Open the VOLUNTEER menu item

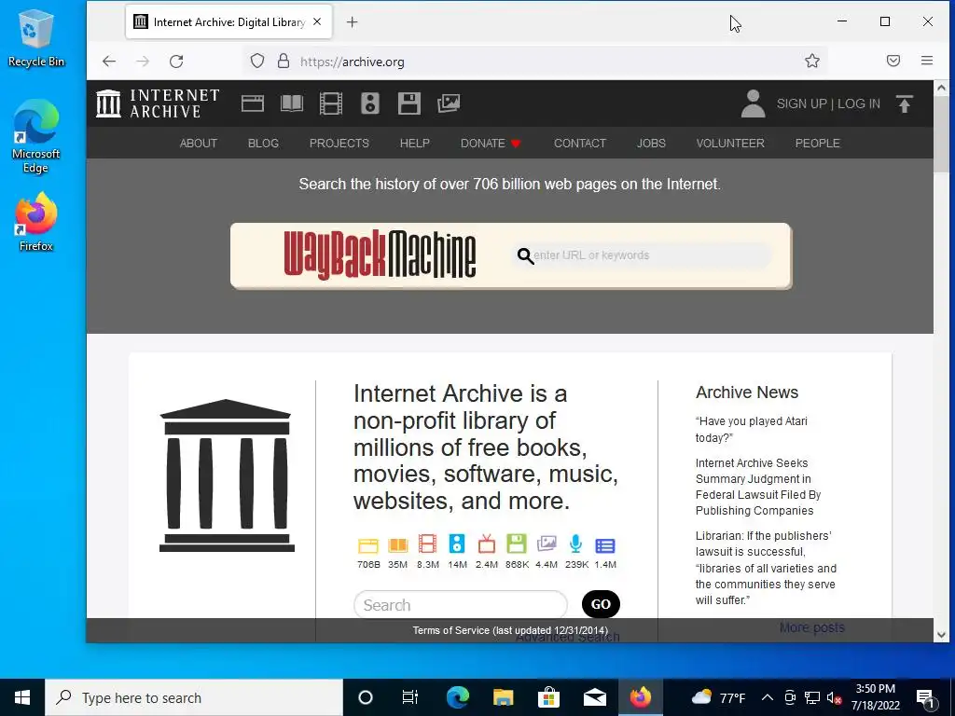pyautogui.click(x=730, y=143)
